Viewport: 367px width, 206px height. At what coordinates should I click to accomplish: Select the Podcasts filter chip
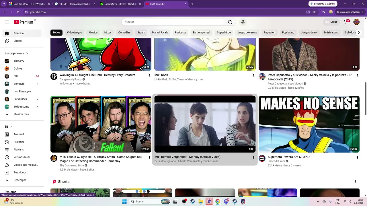(x=180, y=33)
